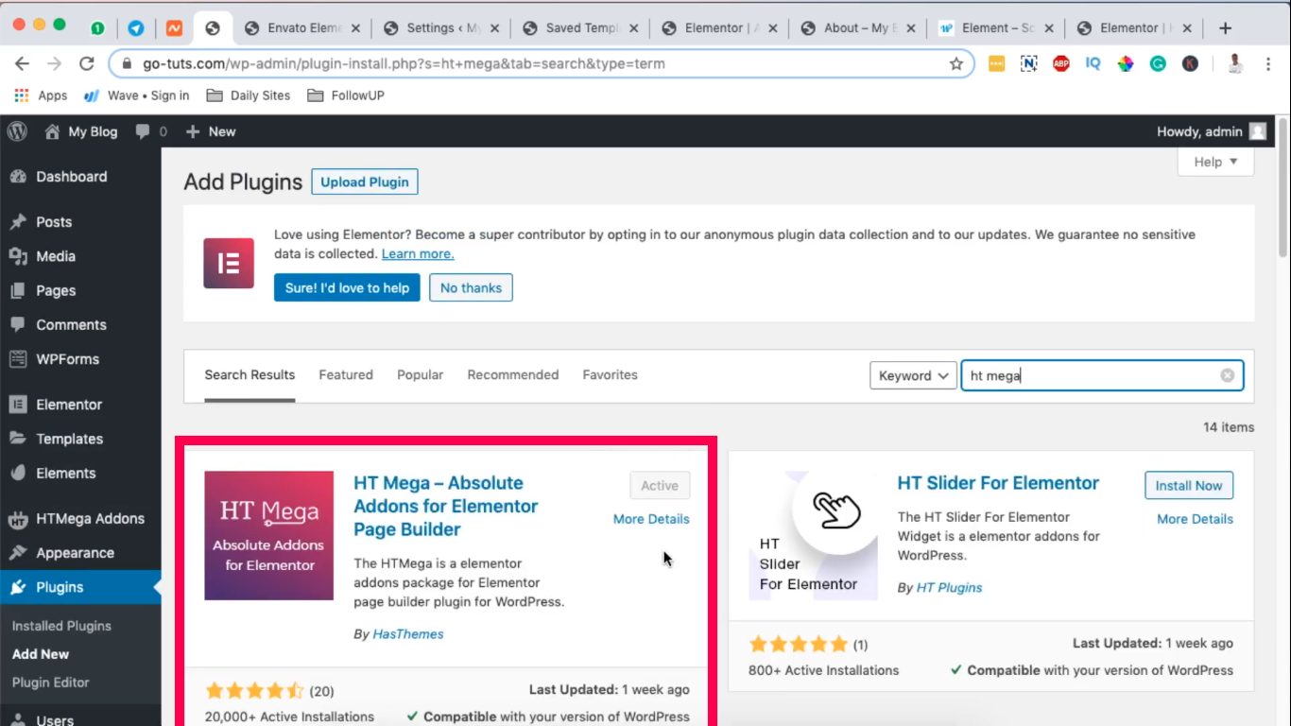Switch to the Popular plugins tab
The image size is (1291, 726).
[x=421, y=375]
